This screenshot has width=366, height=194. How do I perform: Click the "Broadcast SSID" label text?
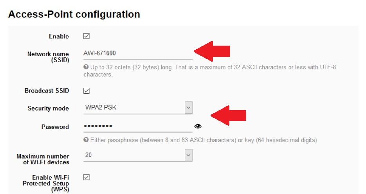tap(47, 91)
